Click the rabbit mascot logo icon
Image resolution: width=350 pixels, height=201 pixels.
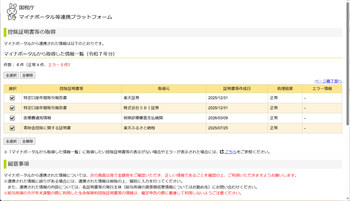tap(12, 12)
